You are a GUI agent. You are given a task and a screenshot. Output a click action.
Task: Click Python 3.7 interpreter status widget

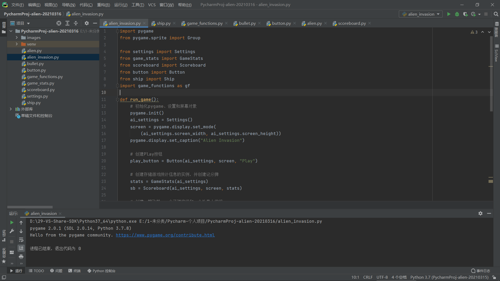(x=449, y=277)
